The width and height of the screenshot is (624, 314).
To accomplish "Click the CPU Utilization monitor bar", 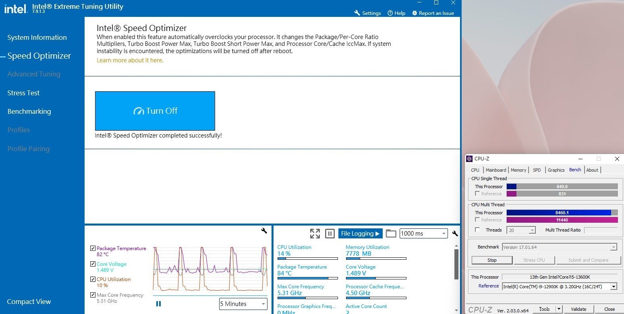I will (x=307, y=259).
